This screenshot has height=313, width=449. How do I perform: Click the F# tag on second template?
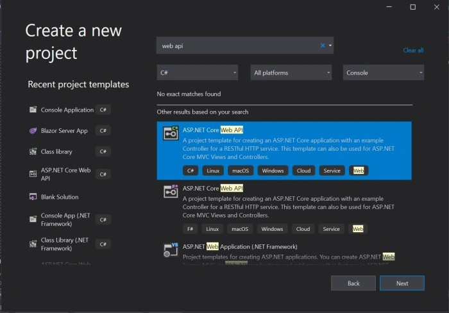tap(190, 229)
